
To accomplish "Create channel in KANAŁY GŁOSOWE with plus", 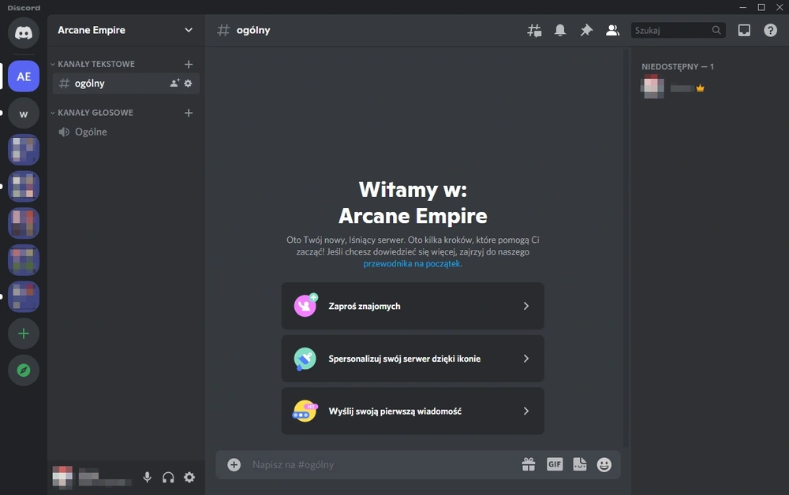I will pos(189,113).
